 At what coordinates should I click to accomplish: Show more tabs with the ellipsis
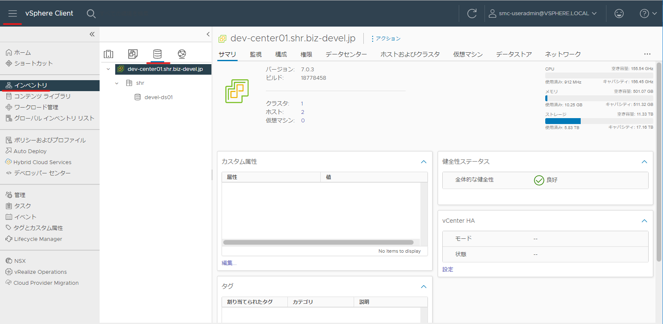[x=647, y=54]
